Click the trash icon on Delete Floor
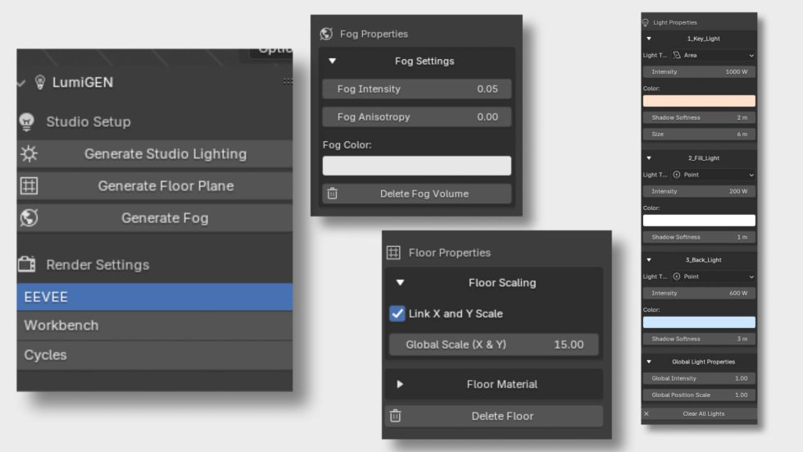 click(x=395, y=416)
